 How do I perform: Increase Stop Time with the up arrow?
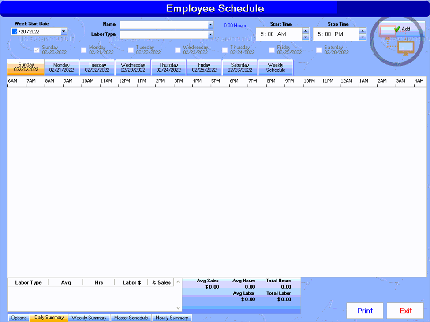click(x=362, y=31)
